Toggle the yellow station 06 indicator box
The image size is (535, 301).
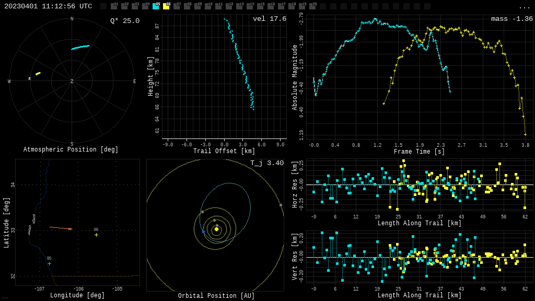click(166, 6)
